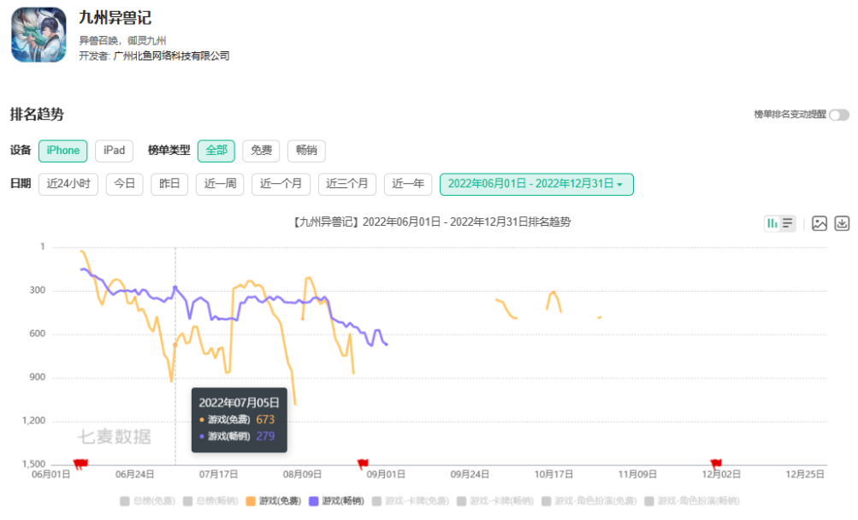Click the 近三个月 date button
Image resolution: width=858 pixels, height=520 pixels.
pos(347,184)
